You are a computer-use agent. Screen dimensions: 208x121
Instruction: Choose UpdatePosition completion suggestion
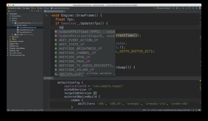point(85,36)
